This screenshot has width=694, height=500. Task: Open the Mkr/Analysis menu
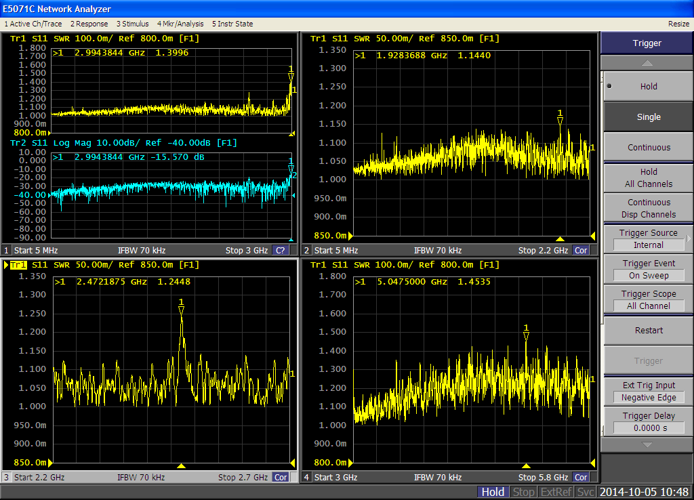180,24
